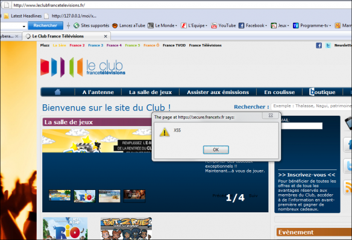Select the fourth carousel thumbnail

(x=134, y=195)
